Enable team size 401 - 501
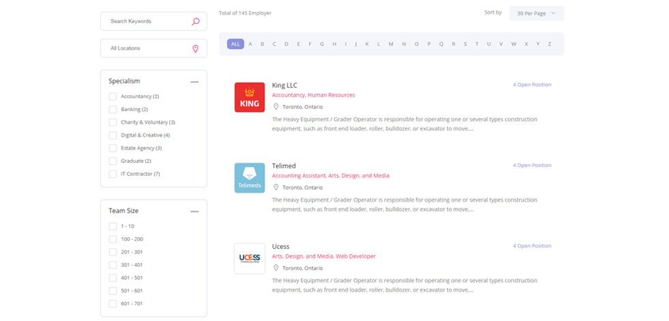 click(x=113, y=278)
